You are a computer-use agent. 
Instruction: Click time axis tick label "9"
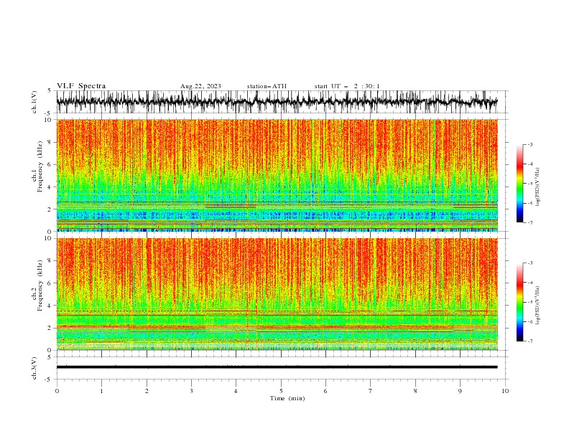tap(460, 391)
